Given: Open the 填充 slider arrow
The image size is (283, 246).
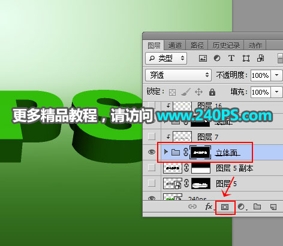Looking at the screenshot, I should coord(276,92).
